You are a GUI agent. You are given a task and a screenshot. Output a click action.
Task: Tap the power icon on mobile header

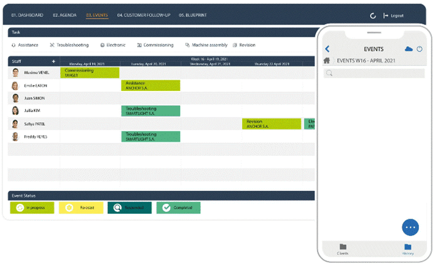pyautogui.click(x=420, y=49)
